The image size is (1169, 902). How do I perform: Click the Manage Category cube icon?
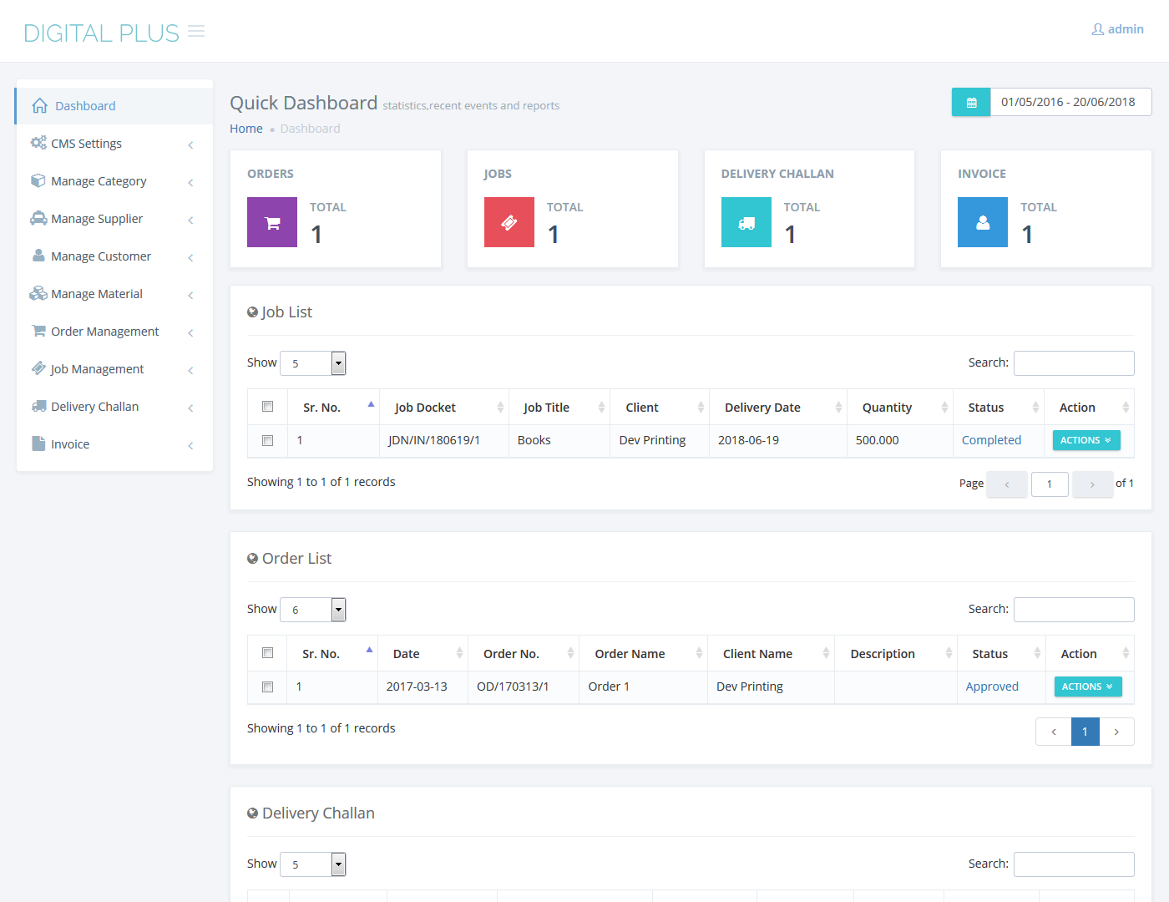pyautogui.click(x=38, y=180)
